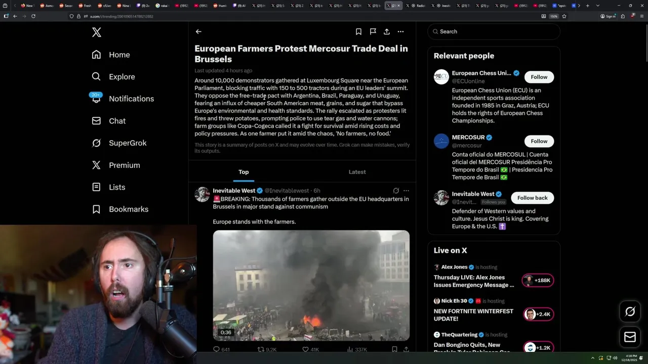
Task: Bookmark Inevitable West's post
Action: (394, 349)
